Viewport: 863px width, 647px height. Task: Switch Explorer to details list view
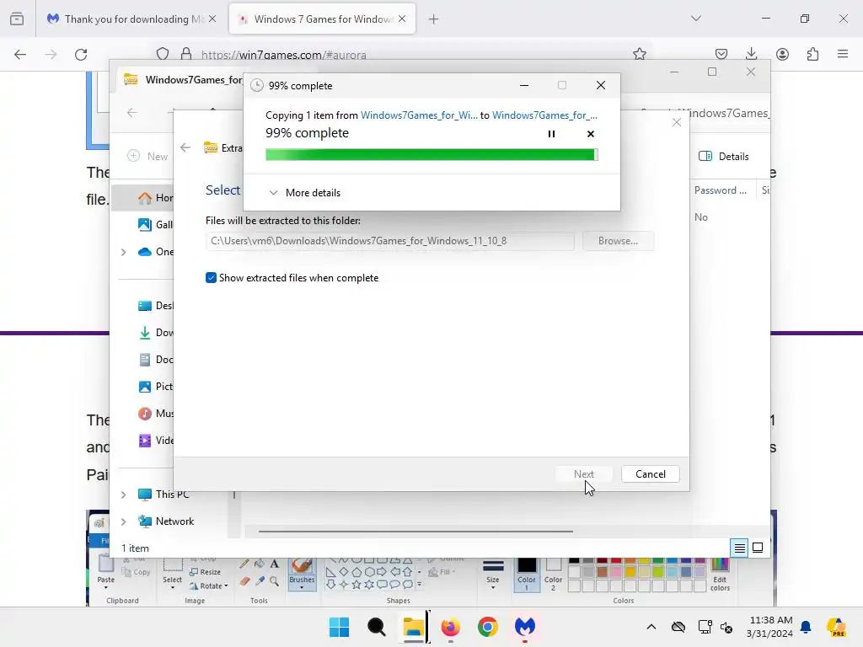point(739,548)
